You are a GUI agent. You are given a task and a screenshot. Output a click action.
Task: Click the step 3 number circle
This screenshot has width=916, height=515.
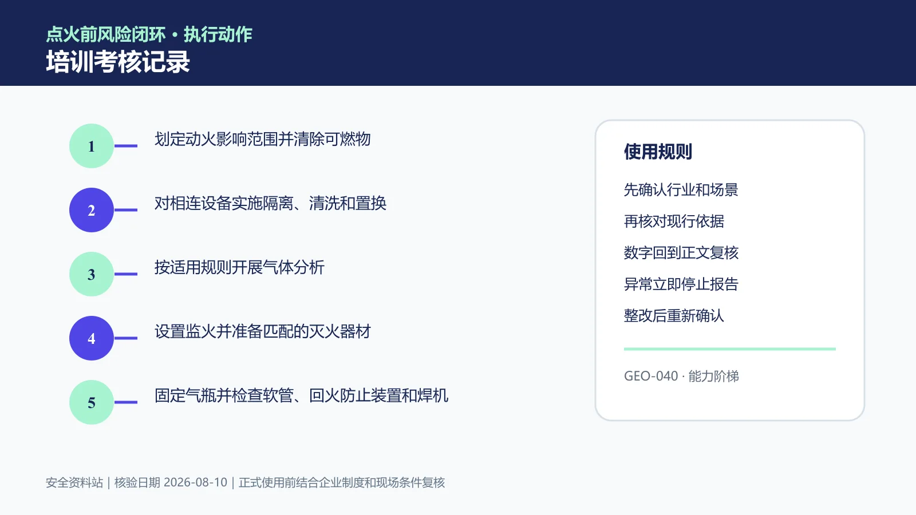92,274
